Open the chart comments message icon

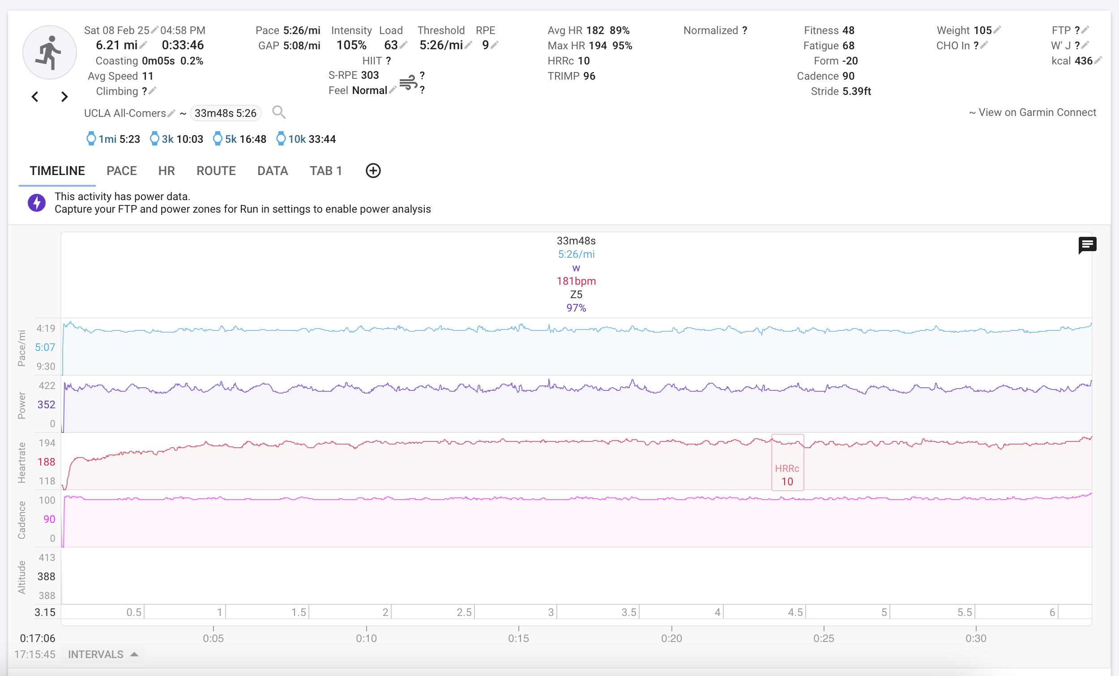point(1087,245)
